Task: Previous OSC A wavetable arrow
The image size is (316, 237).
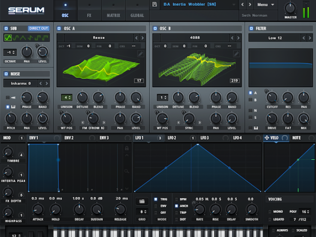Action: [136, 38]
